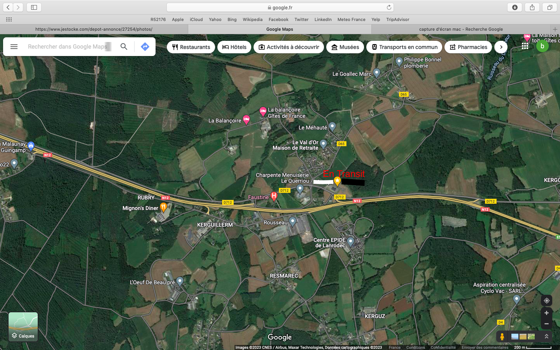Click the yellow starred En Transit pin
The width and height of the screenshot is (560, 350).
tap(337, 181)
